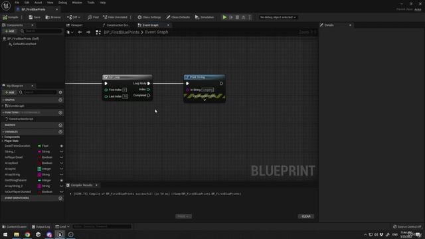This screenshot has height=239, width=425.
Task: Toggle visibility eye for GetStringDataInt variable
Action: [61, 180]
